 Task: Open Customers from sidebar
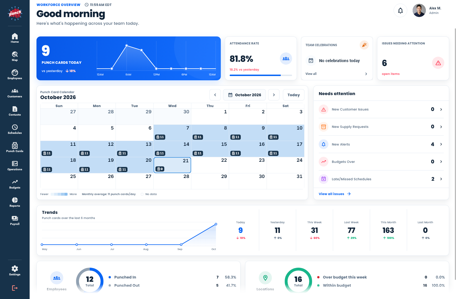[15, 93]
